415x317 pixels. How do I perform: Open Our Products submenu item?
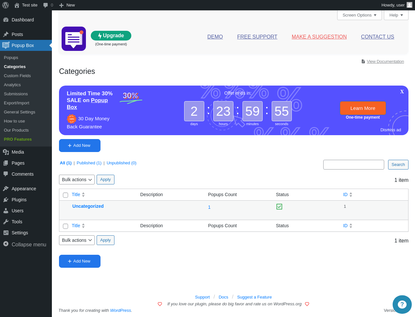[16, 130]
